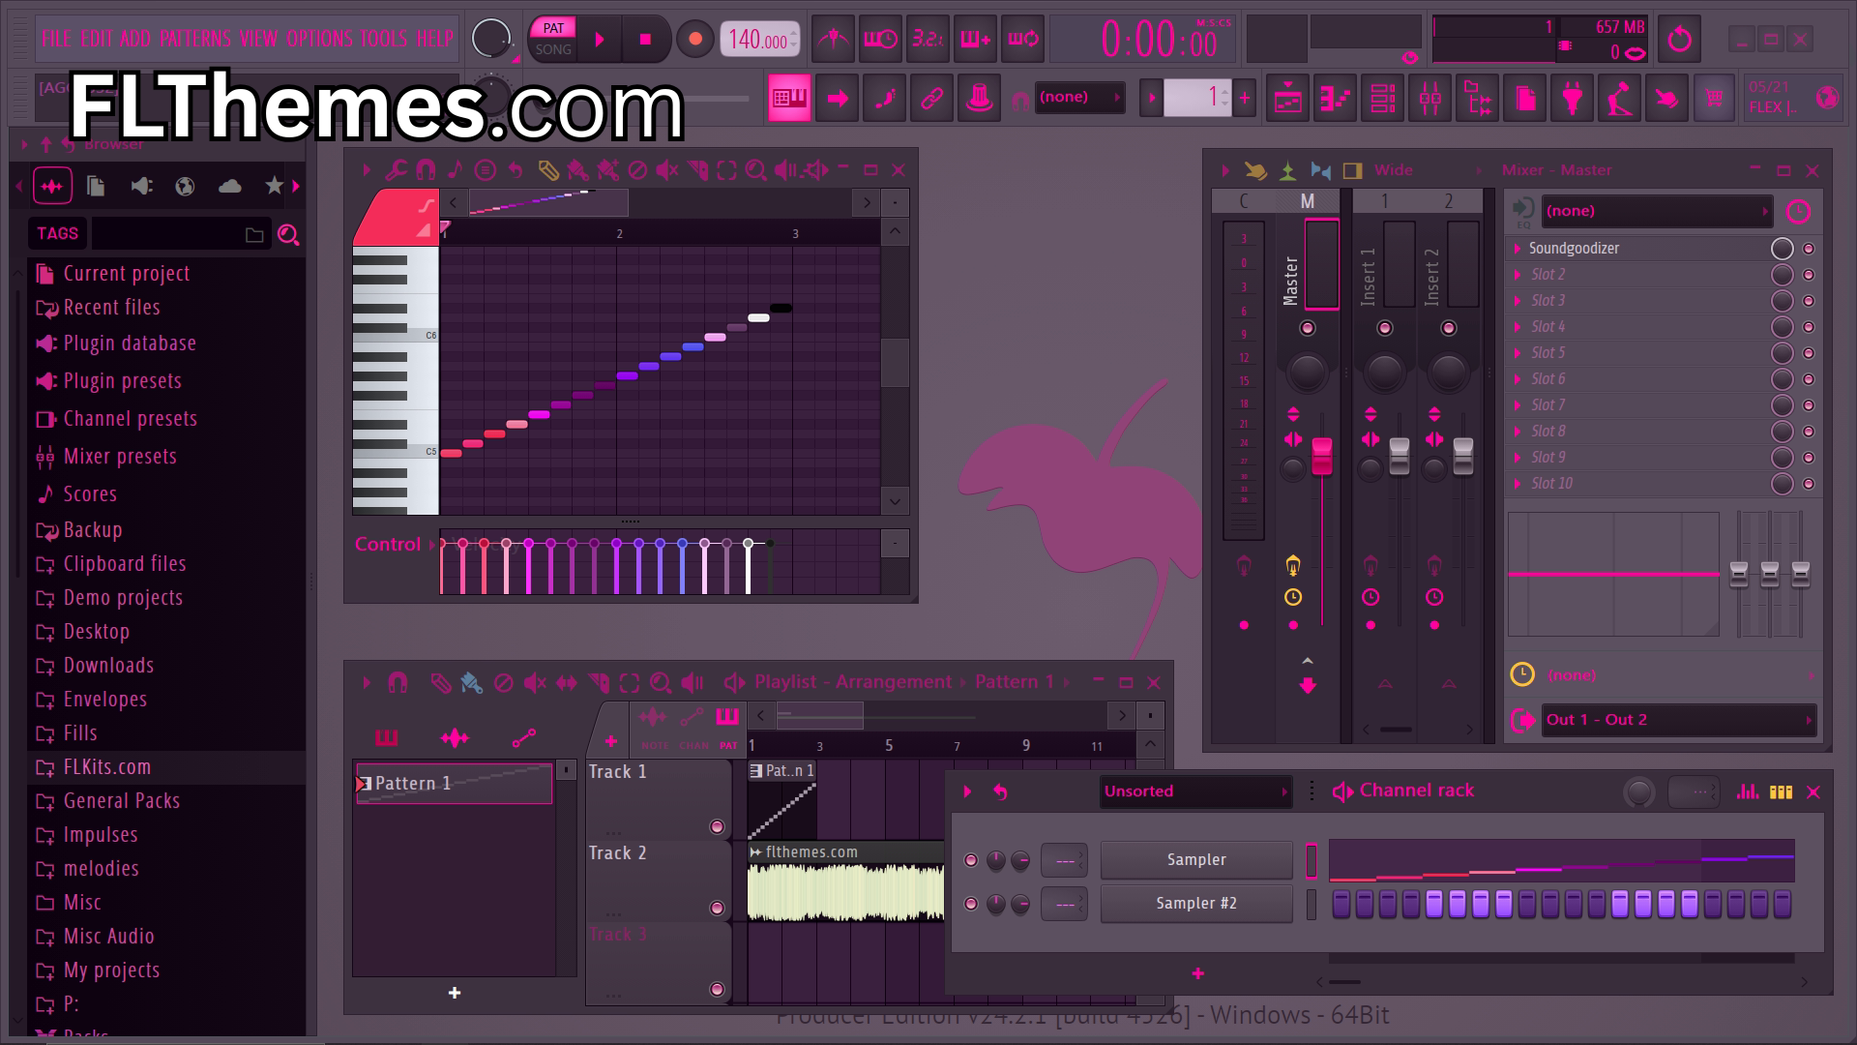The height and width of the screenshot is (1045, 1857).
Task: Open the Sampler #2 channel
Action: [x=1196, y=903]
